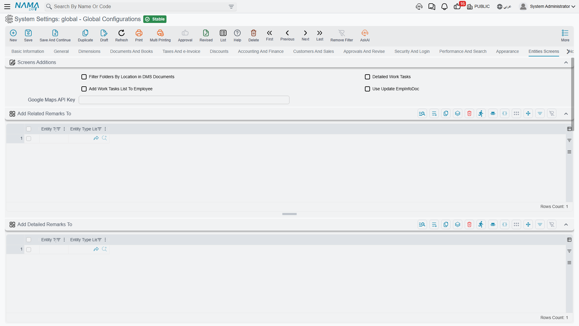
Task: Enable Filter Folders By Location in DMS Documents
Action: [84, 77]
